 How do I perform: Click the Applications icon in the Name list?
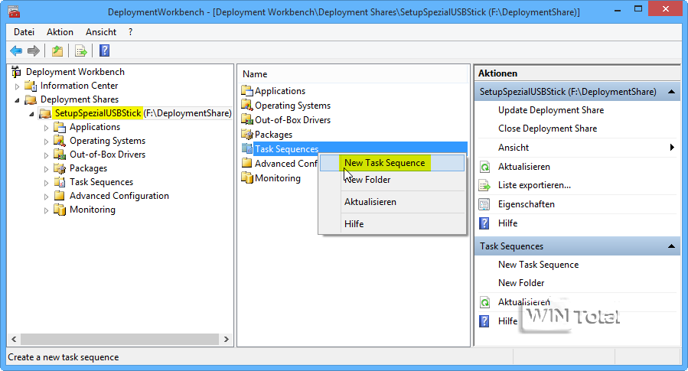click(247, 91)
